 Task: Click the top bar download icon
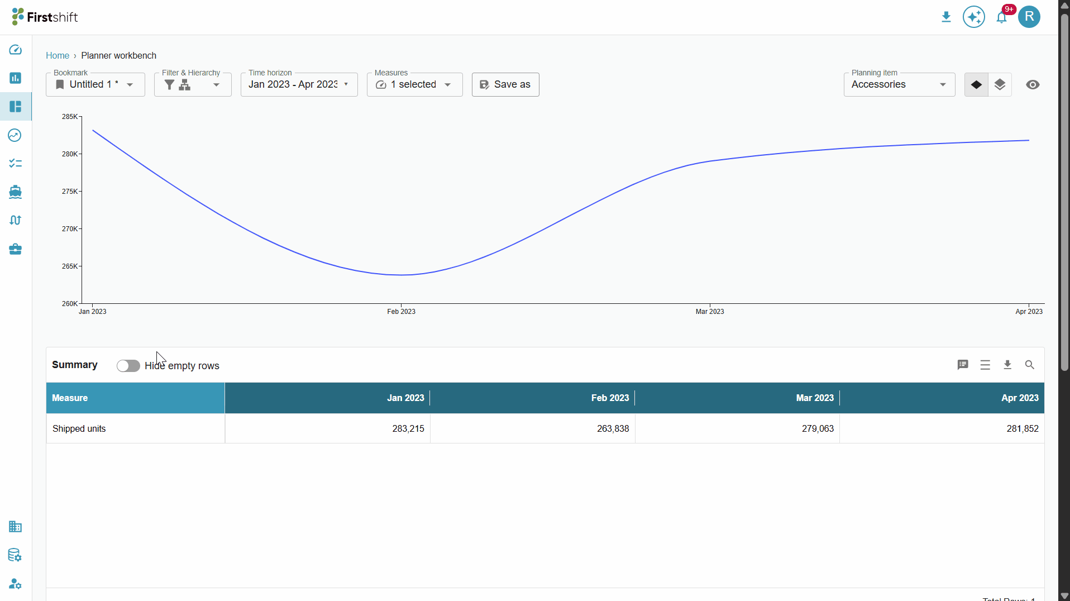[x=946, y=17]
